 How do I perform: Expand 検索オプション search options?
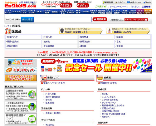coord(117,20)
